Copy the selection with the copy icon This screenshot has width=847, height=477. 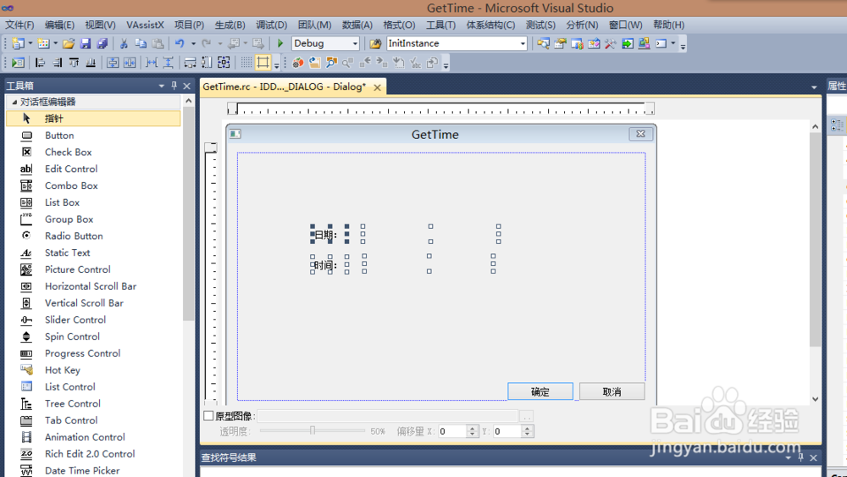point(141,44)
